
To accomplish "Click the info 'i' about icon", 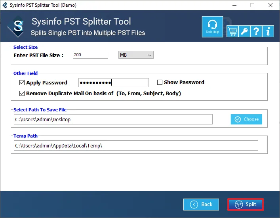I will (x=269, y=31).
